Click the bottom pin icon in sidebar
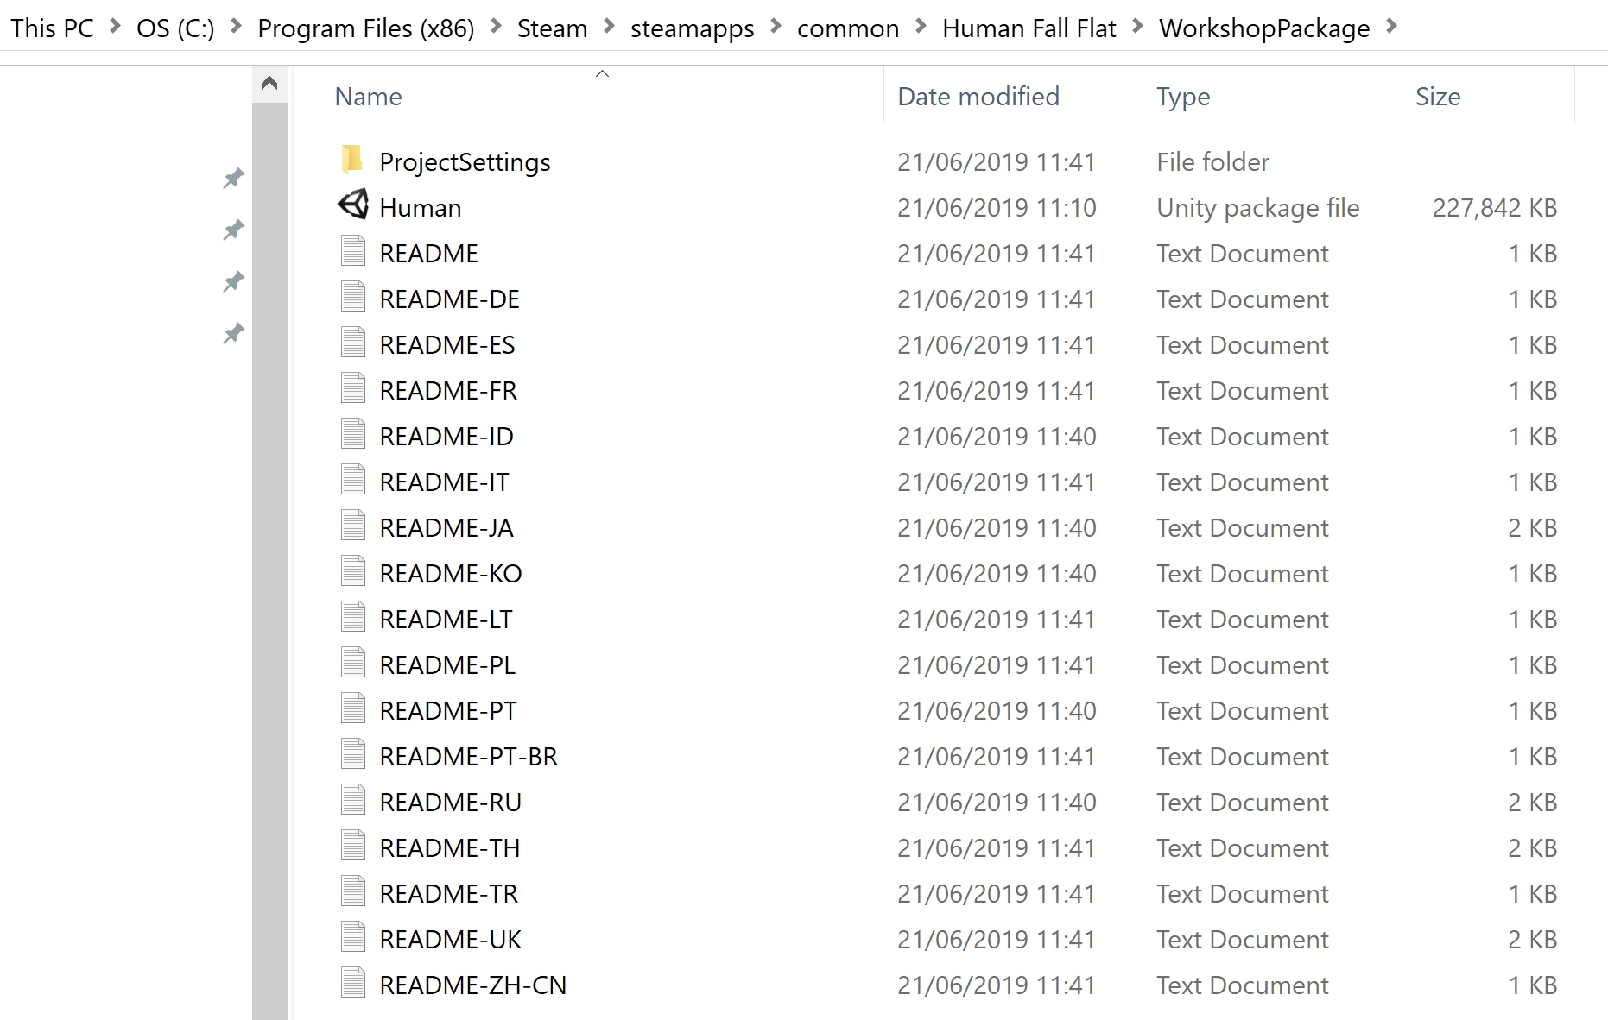The image size is (1608, 1020). pos(233,333)
